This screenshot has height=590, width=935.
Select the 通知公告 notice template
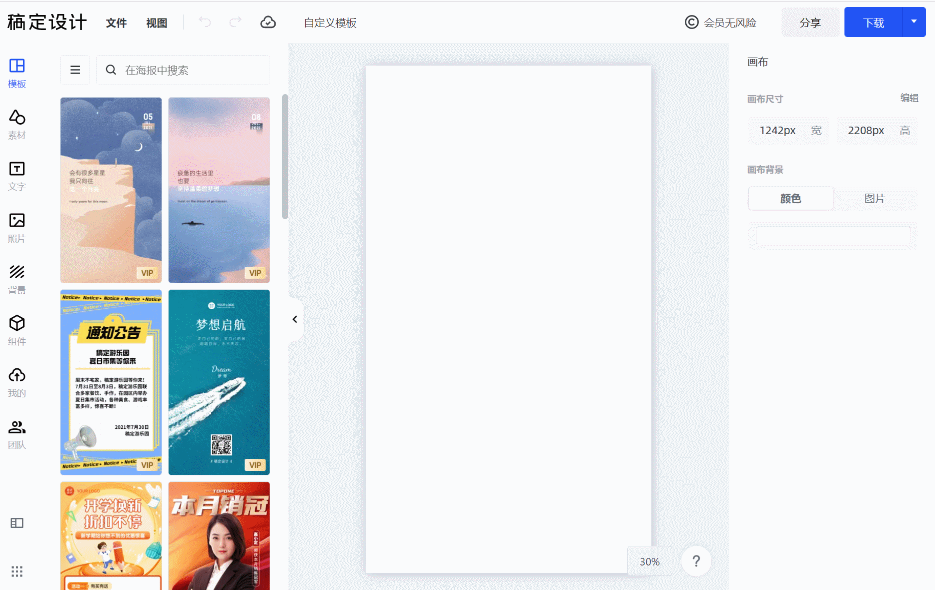[x=111, y=382]
